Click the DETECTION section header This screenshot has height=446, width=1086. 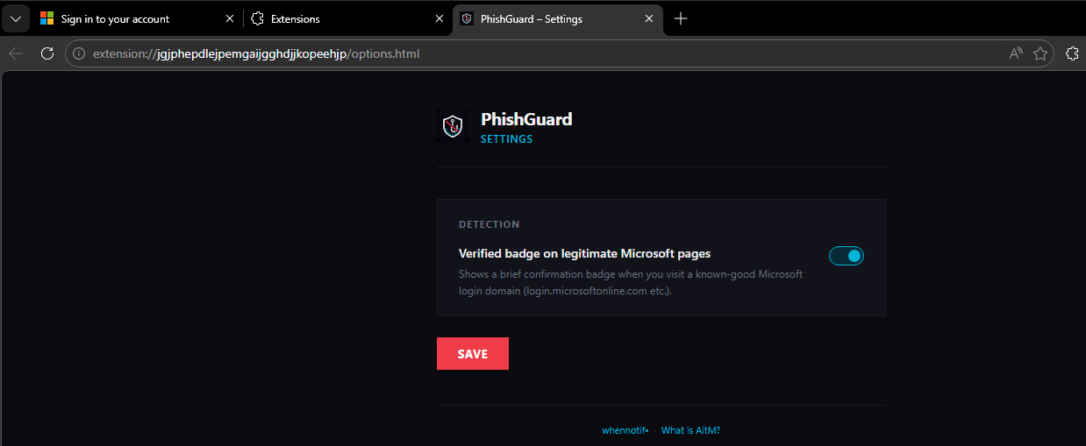[x=489, y=225]
